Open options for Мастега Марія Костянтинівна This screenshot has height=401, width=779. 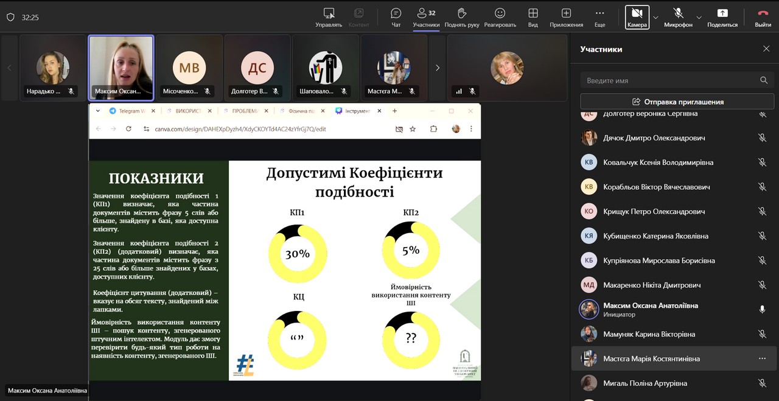coord(762,358)
